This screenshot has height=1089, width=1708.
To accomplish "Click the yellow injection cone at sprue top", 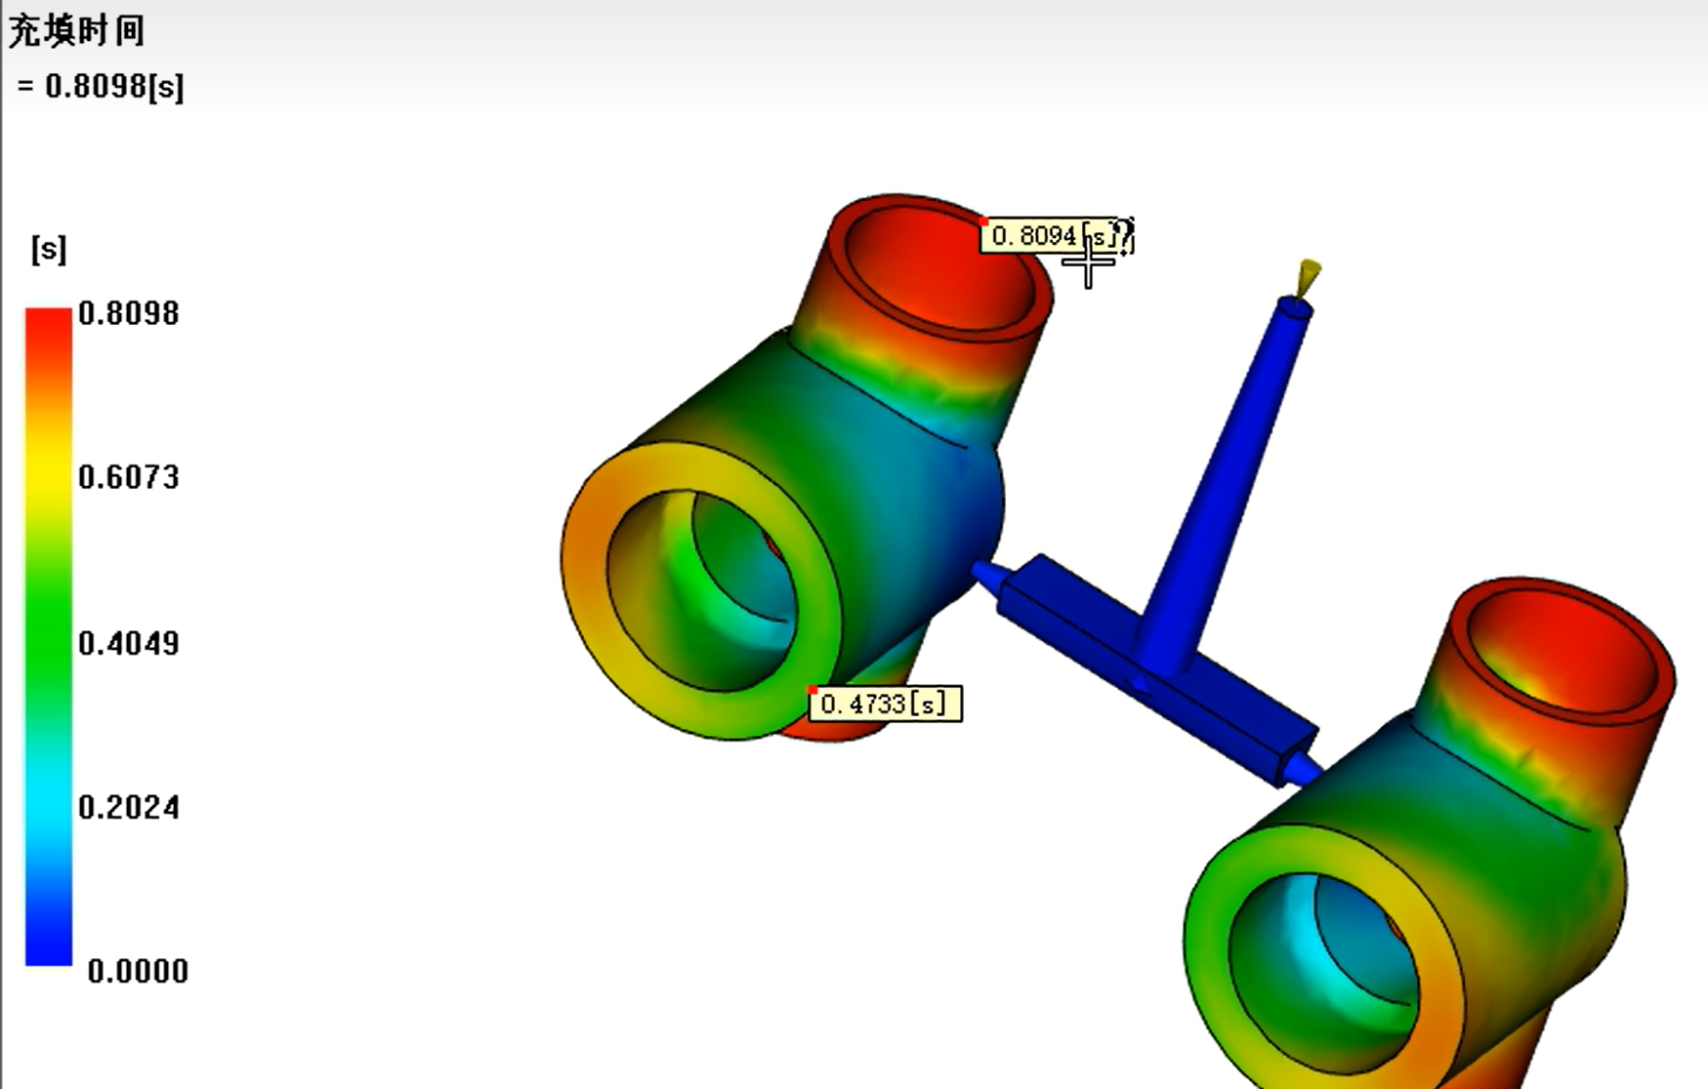I will click(1309, 277).
